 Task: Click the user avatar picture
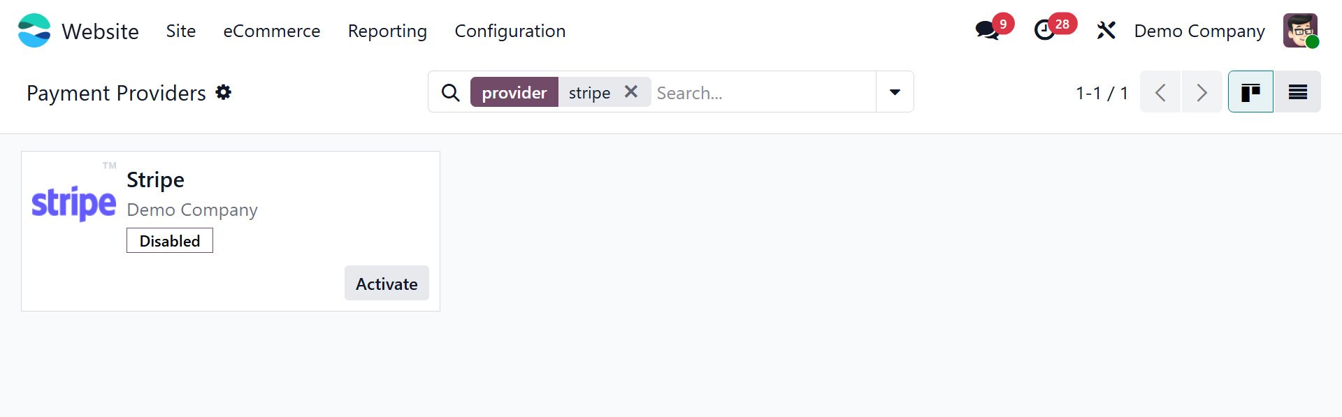(1300, 31)
